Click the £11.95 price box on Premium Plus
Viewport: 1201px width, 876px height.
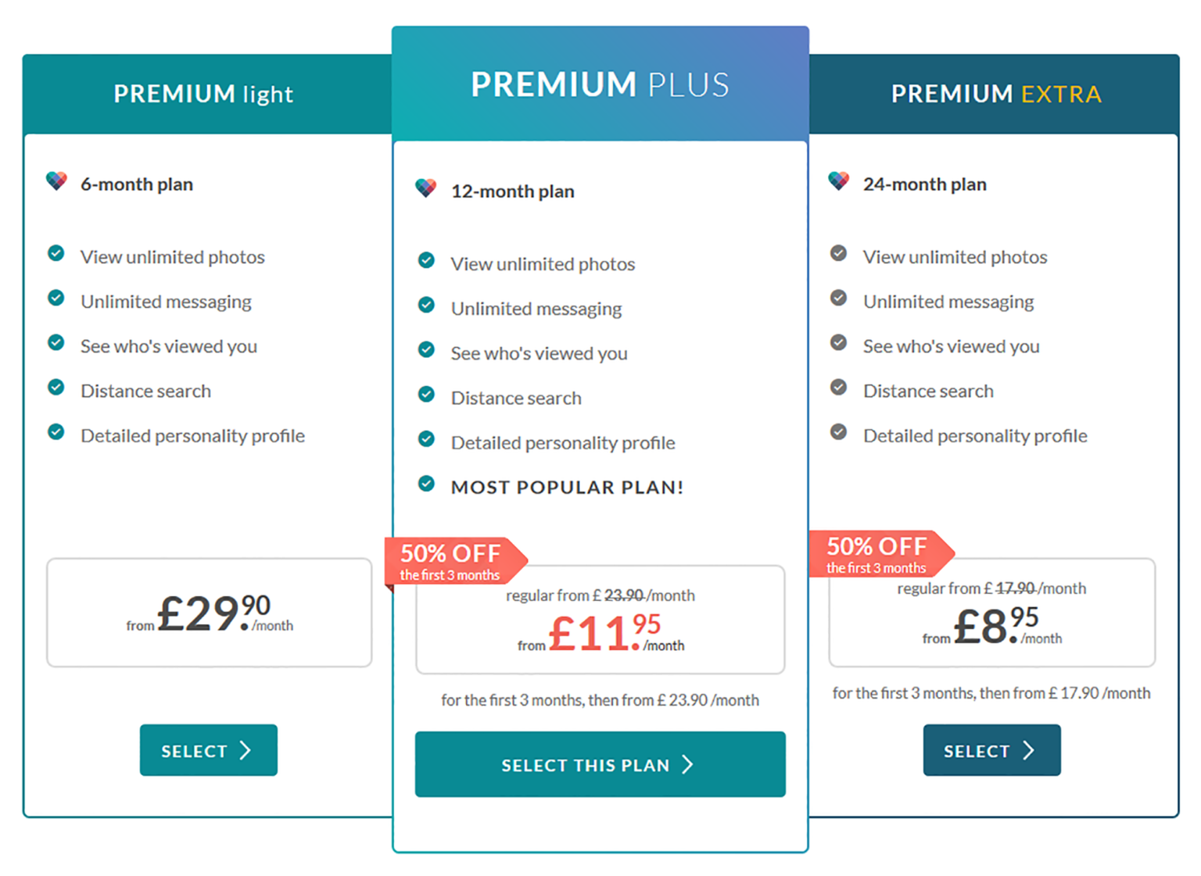click(599, 620)
